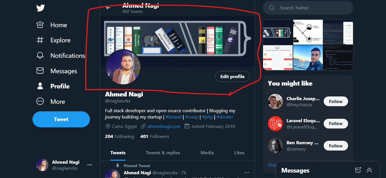Switch to the Tweets & replies tab

tap(163, 153)
